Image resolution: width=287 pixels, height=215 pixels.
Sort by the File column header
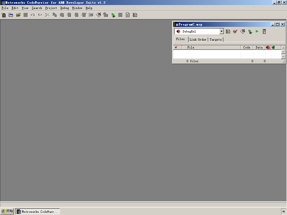coord(211,47)
